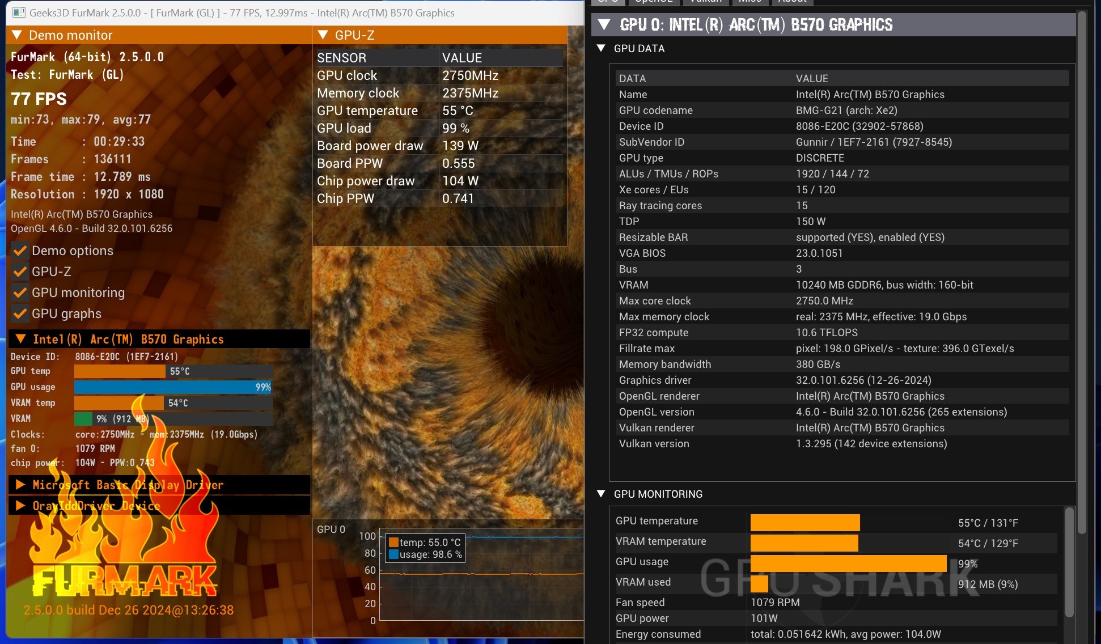Click the FurMark build date text
Image resolution: width=1101 pixels, height=644 pixels.
click(x=129, y=610)
